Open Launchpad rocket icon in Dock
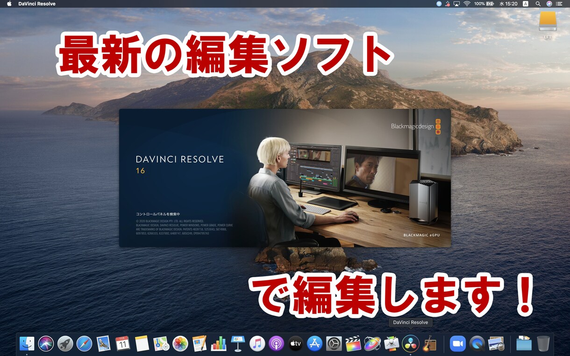 65,344
